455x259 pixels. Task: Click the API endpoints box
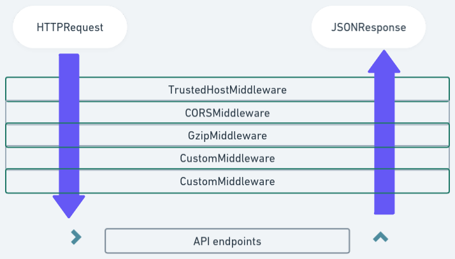(x=227, y=241)
